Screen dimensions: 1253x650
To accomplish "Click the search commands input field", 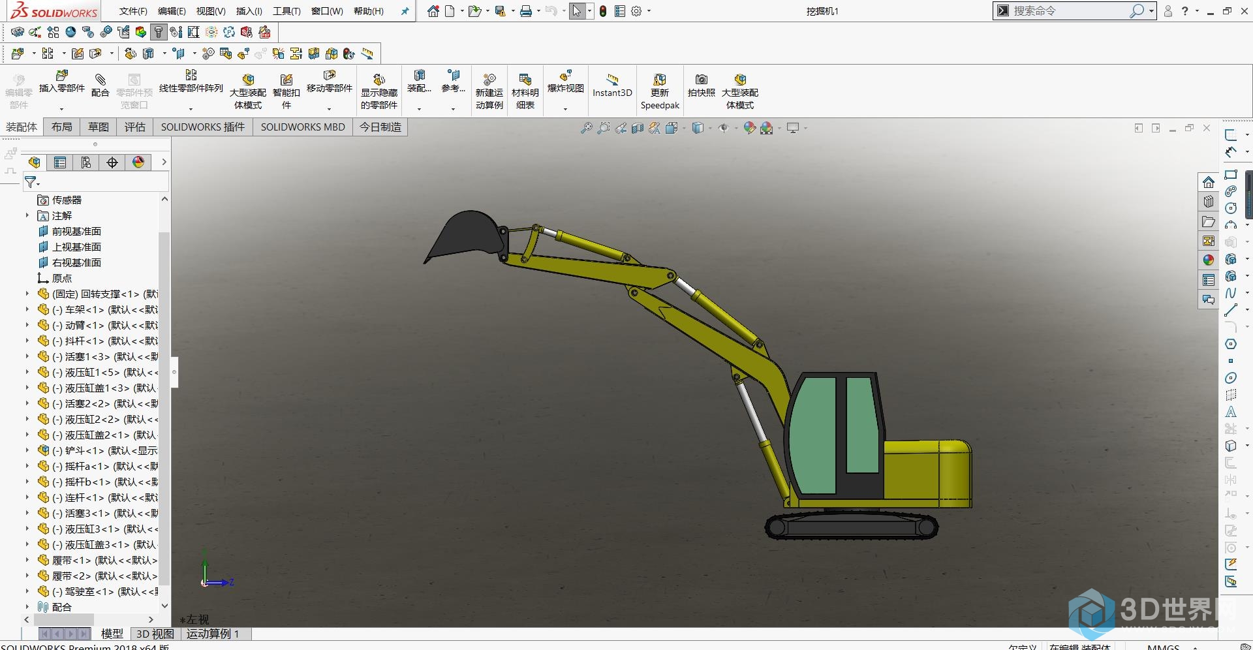I will tap(1069, 11).
